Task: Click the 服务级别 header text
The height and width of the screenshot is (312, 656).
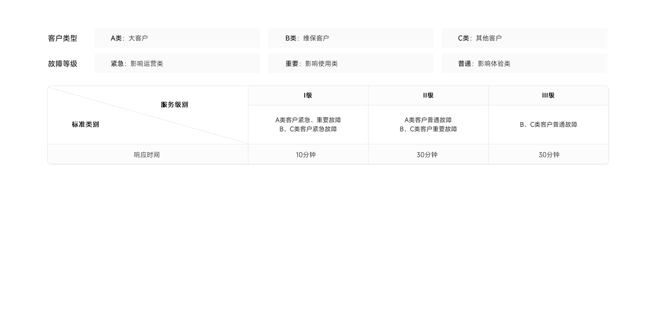Action: pos(174,104)
